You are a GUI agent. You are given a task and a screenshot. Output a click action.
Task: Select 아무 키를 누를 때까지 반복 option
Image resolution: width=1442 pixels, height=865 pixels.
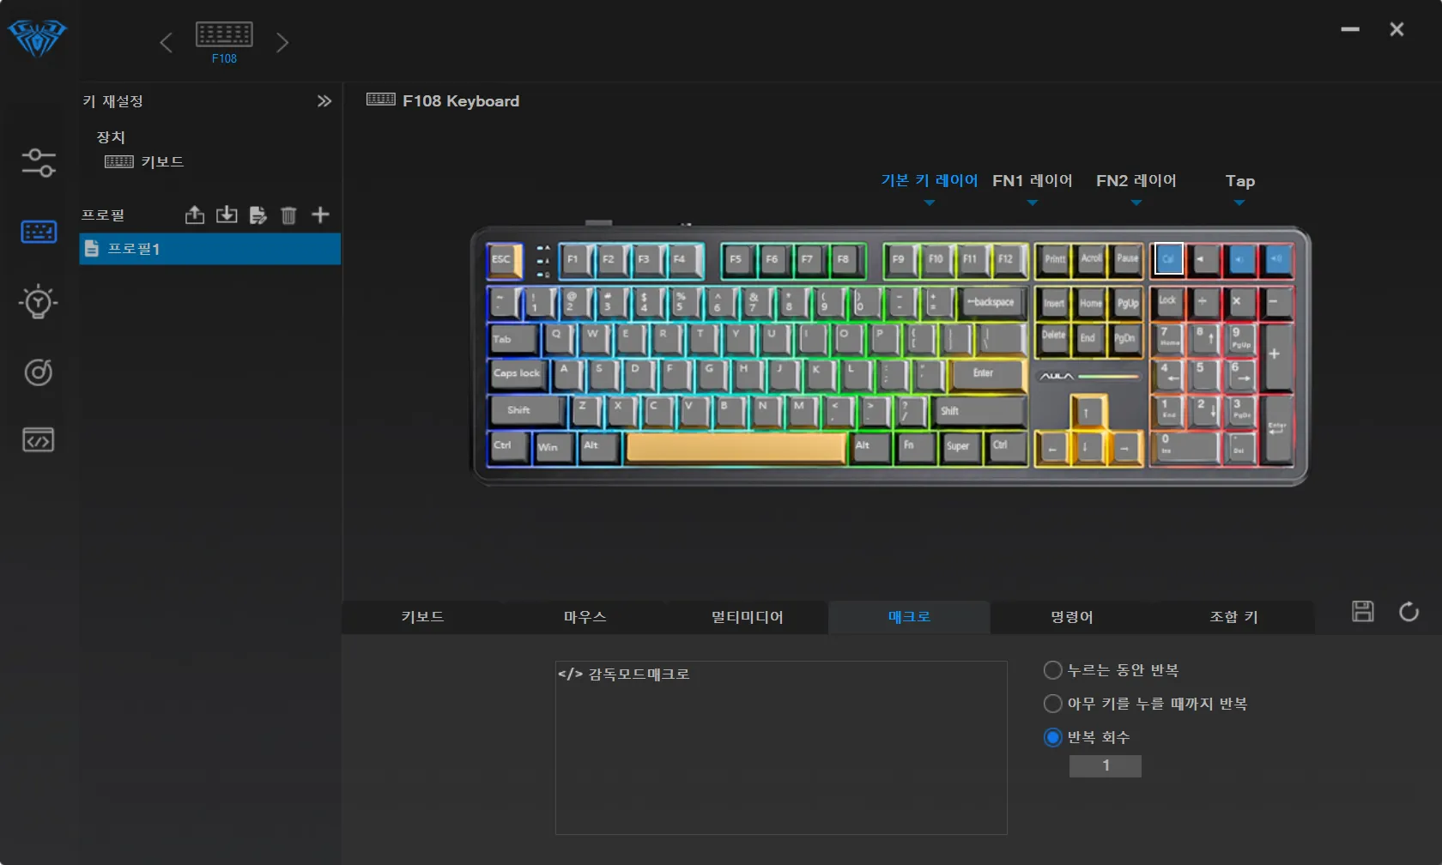click(x=1053, y=704)
